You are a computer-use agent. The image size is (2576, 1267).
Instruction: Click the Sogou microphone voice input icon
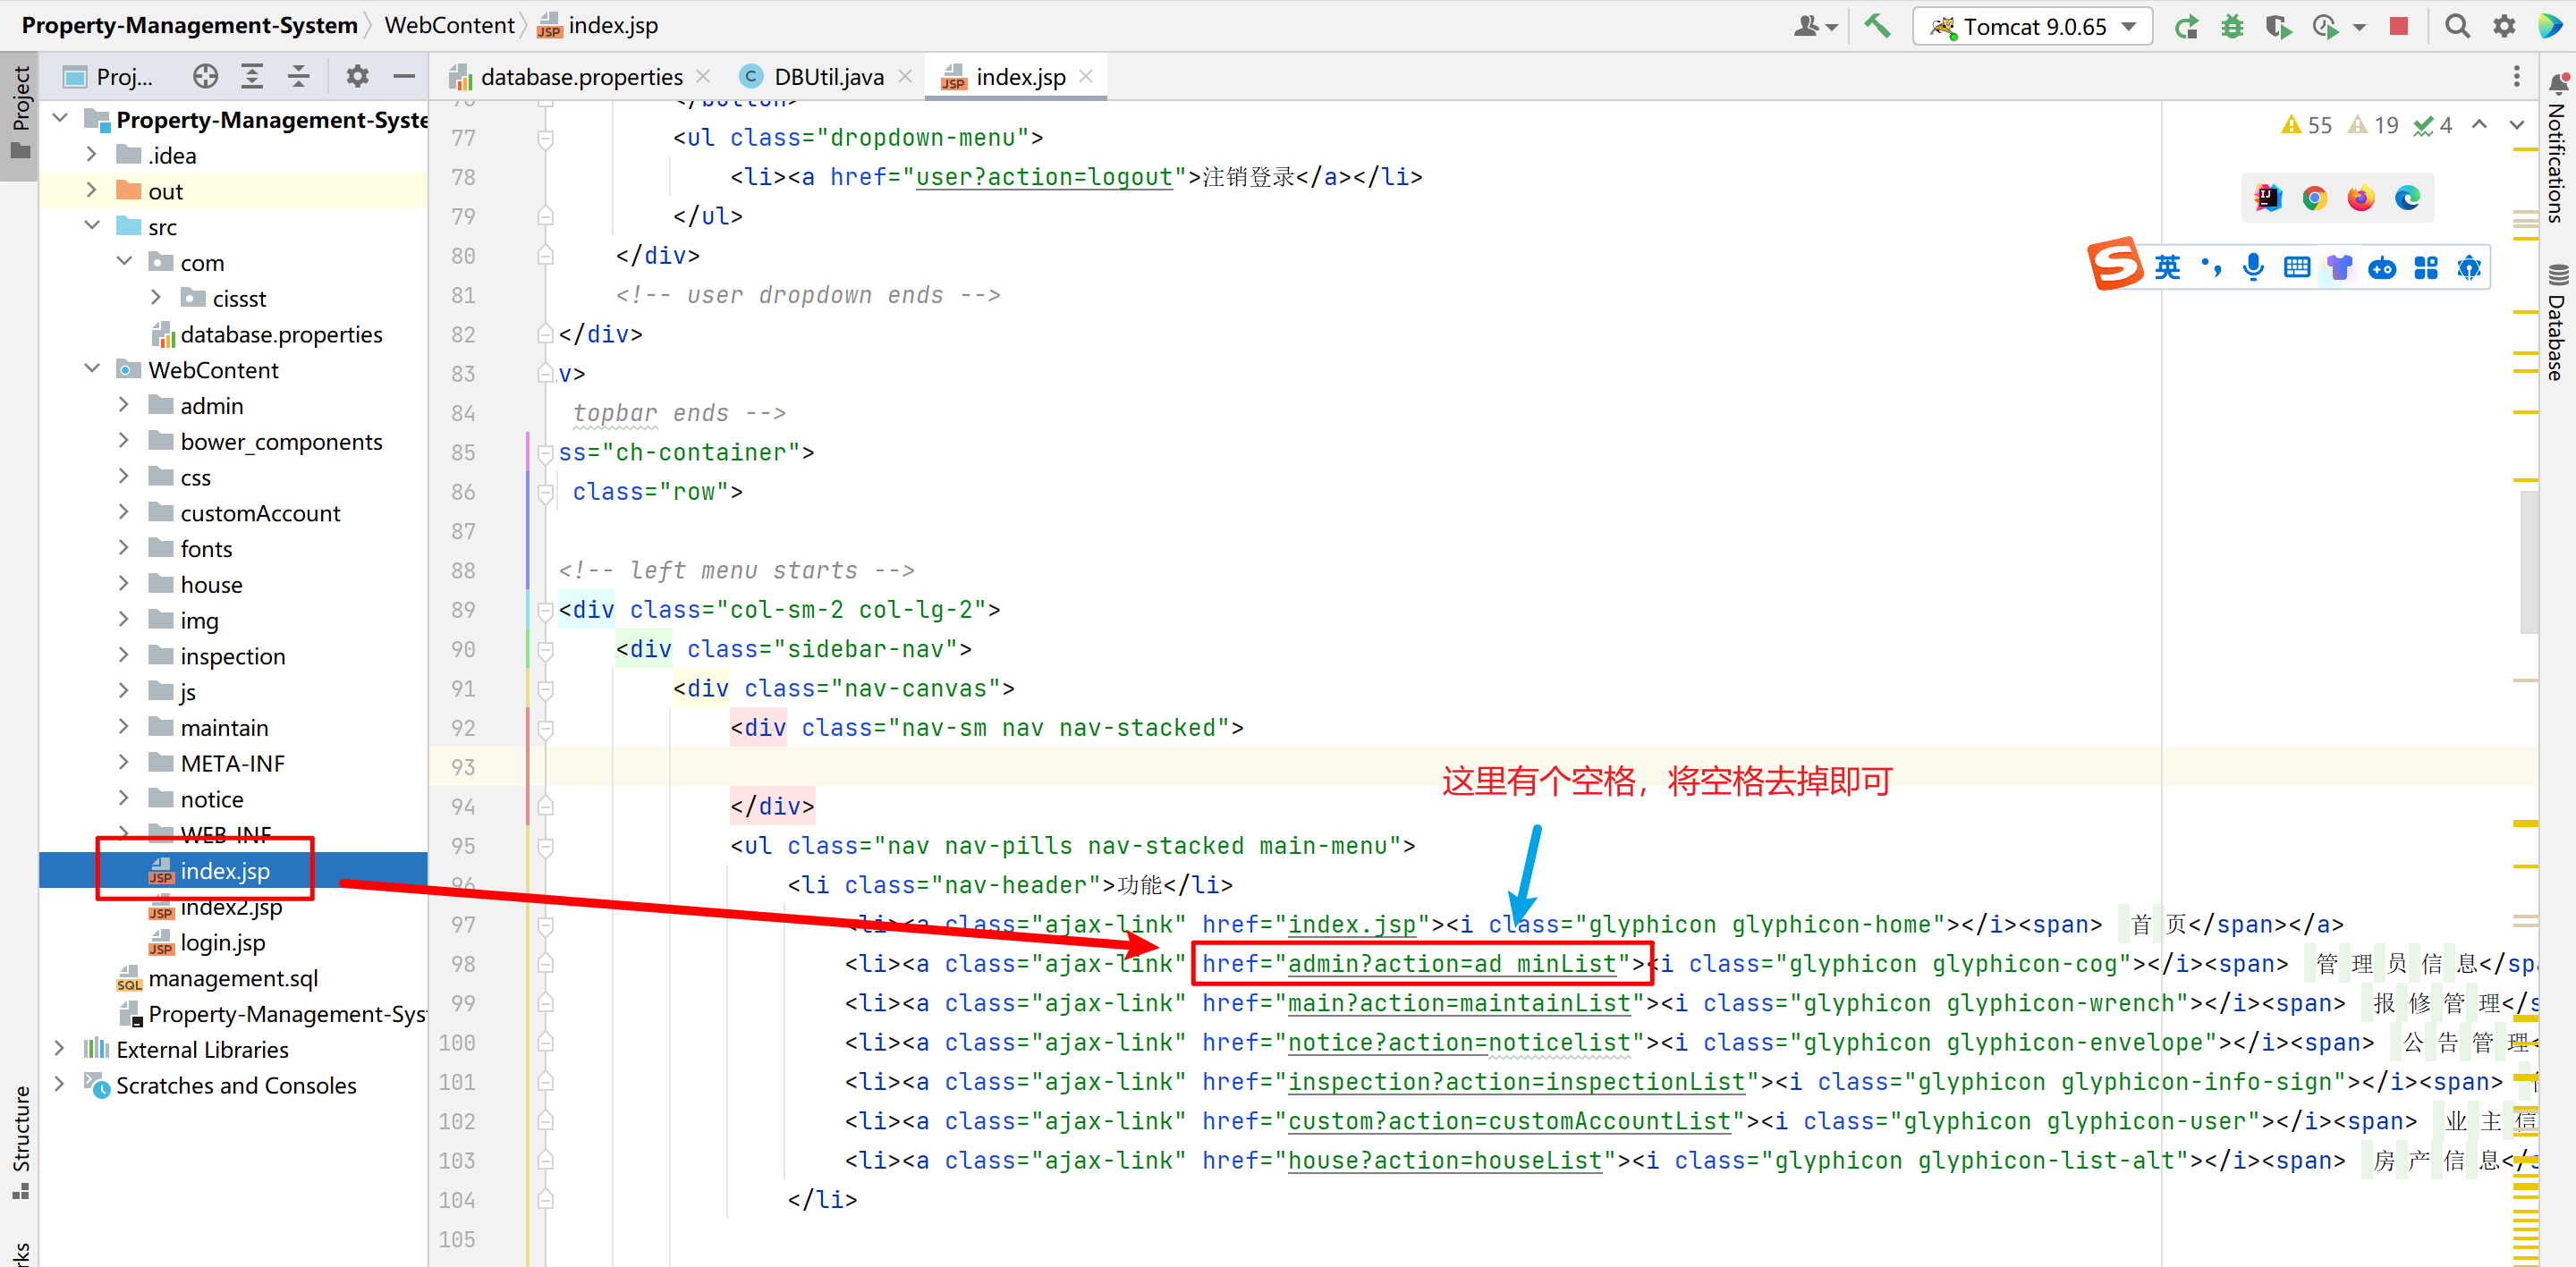click(2253, 267)
